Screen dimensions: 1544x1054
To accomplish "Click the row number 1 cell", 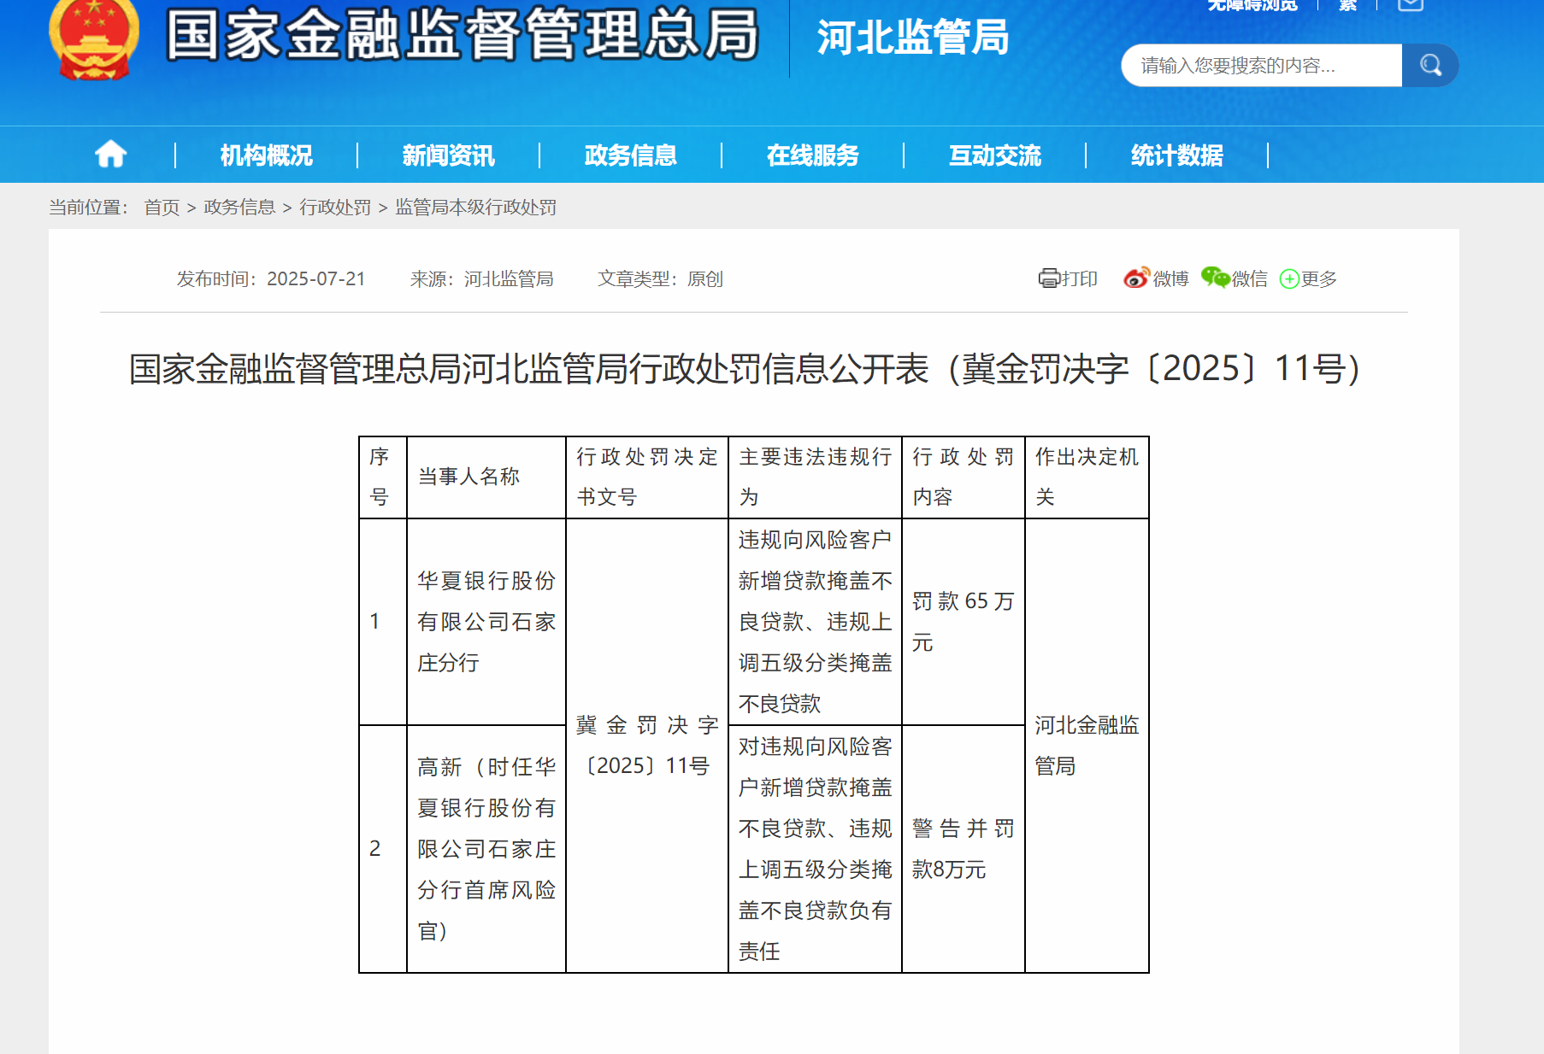I will tap(382, 622).
